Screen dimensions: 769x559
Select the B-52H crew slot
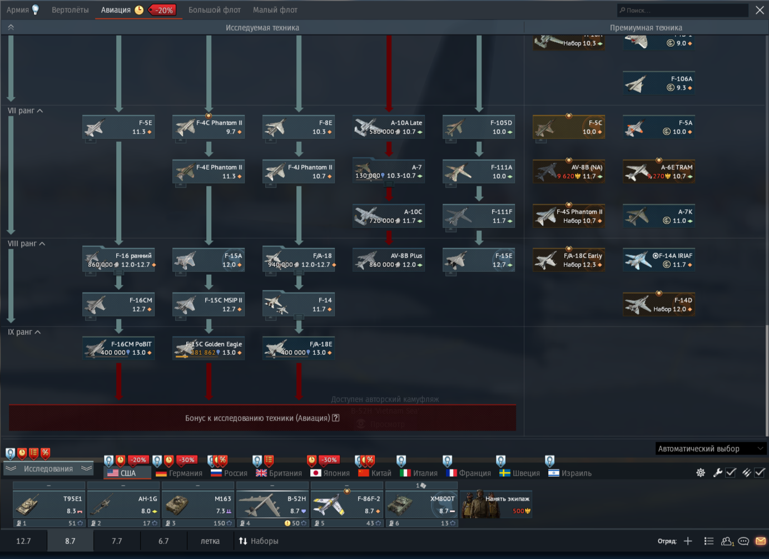point(272,504)
